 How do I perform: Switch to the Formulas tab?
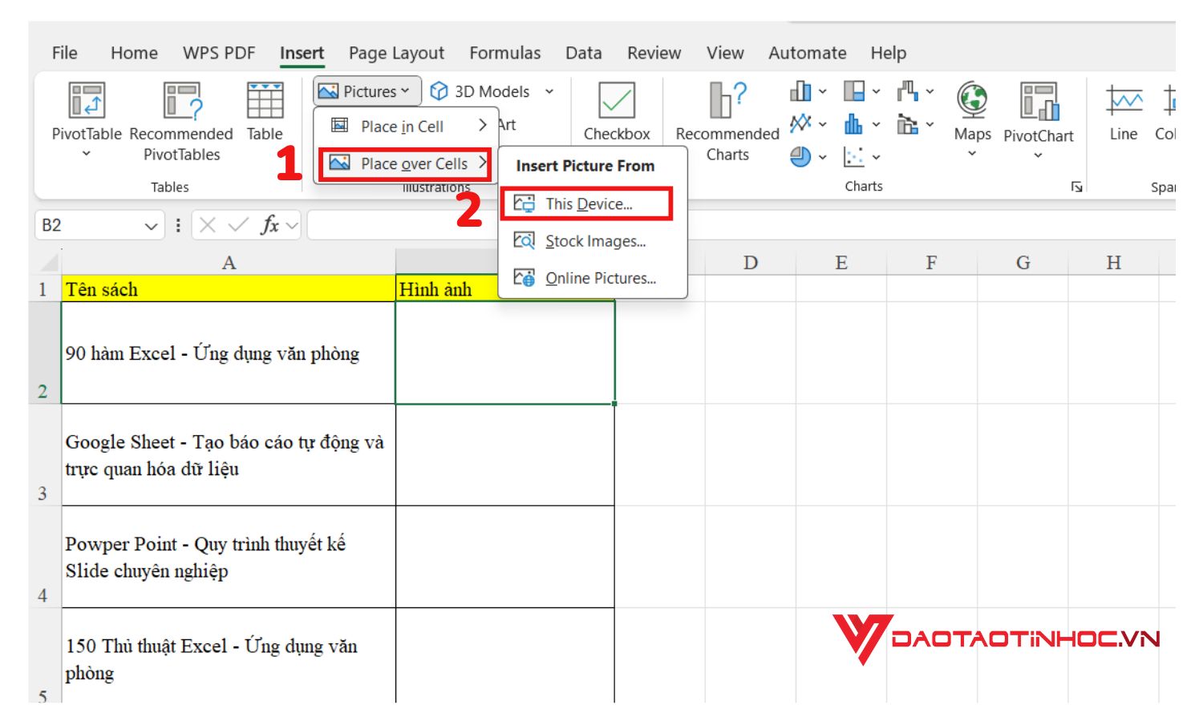tap(506, 52)
